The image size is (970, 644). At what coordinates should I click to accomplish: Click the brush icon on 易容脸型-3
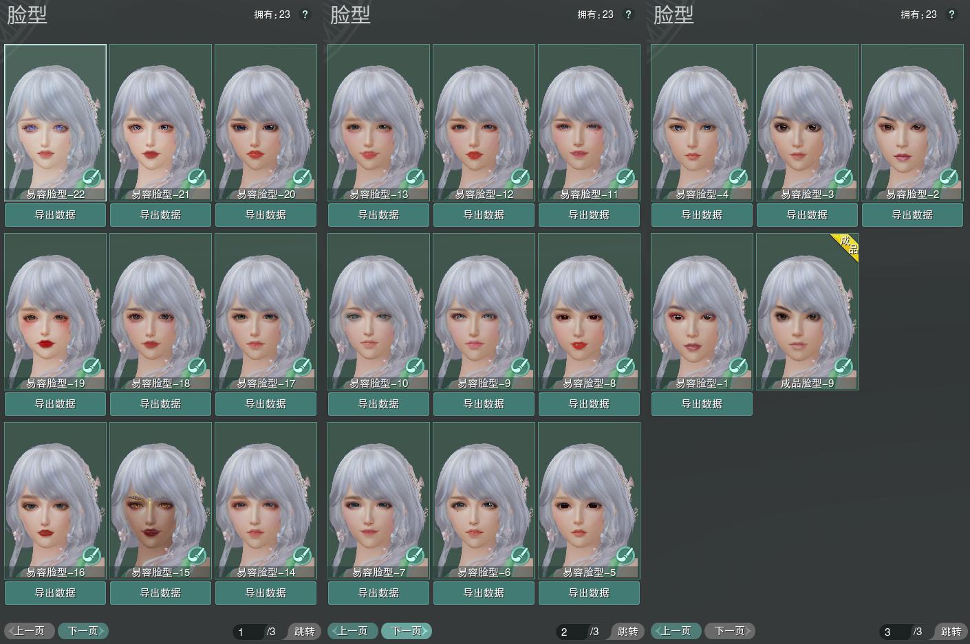(x=843, y=178)
